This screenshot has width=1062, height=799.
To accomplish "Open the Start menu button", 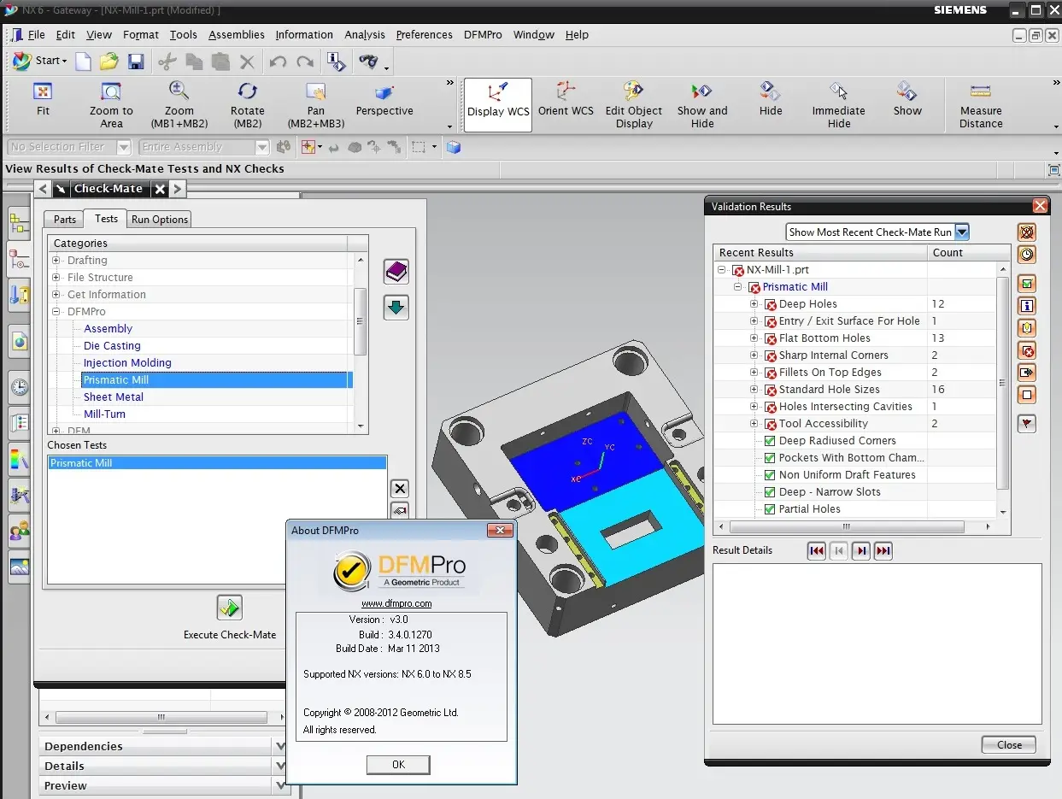I will 41,61.
